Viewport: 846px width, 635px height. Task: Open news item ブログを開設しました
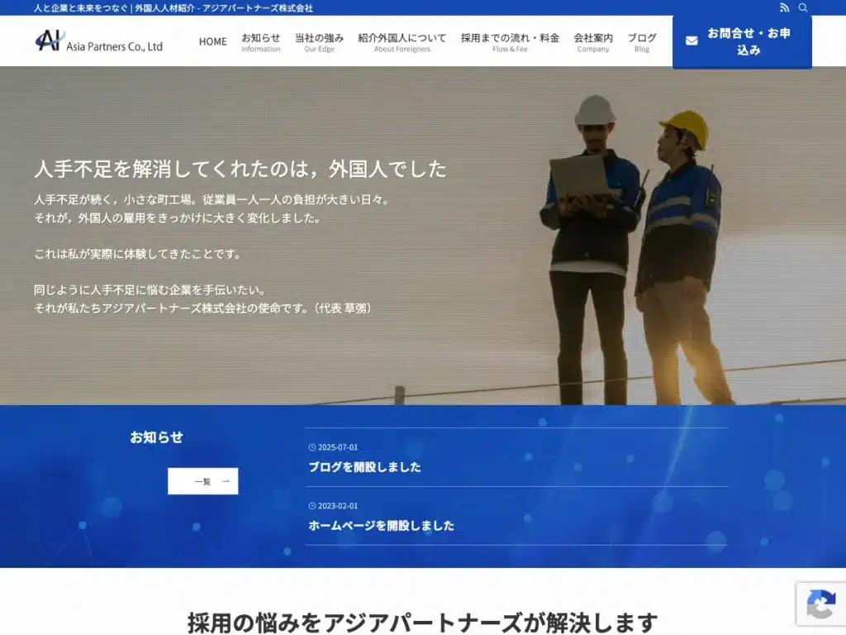tap(364, 467)
